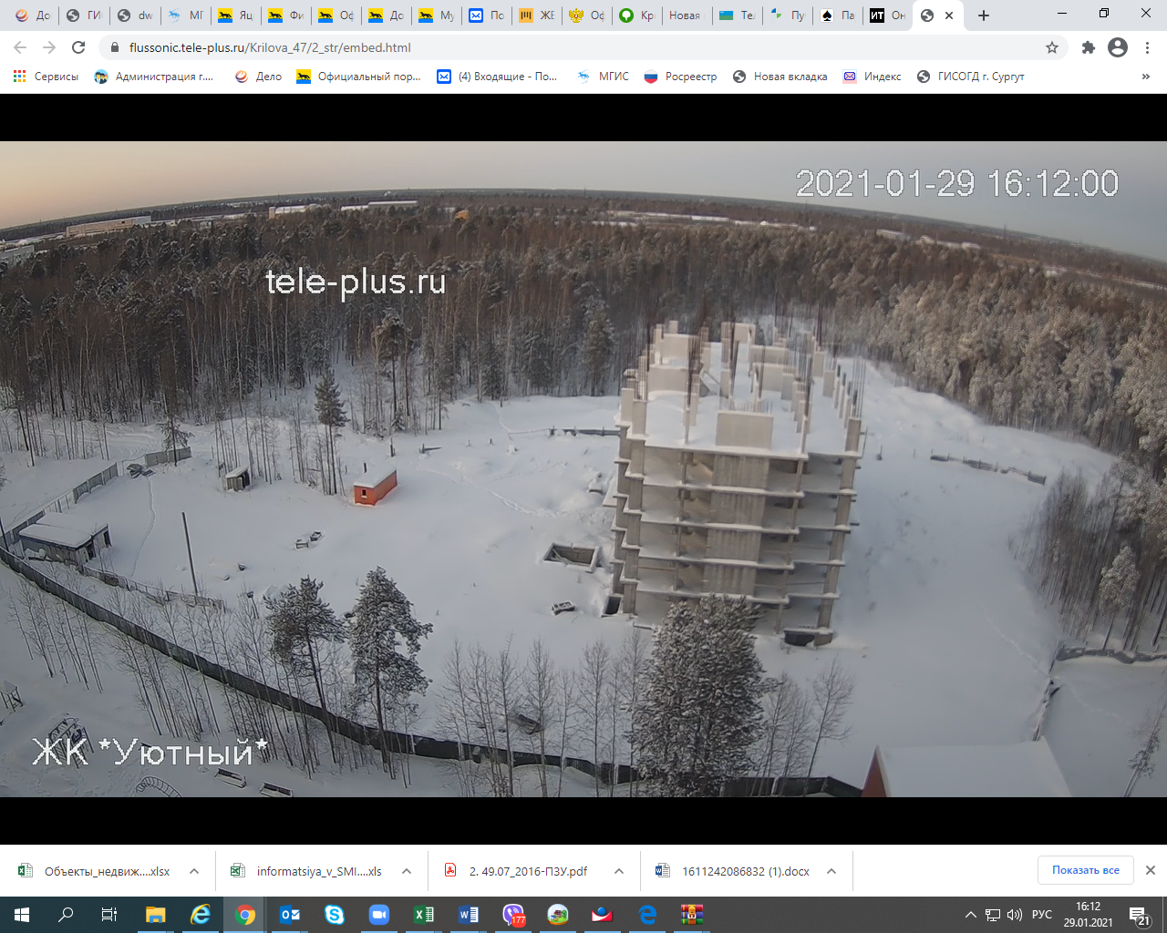Switch to the Новая tab
Viewport: 1167px width, 933px height.
point(685,15)
